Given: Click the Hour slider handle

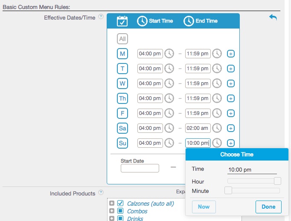Looking at the screenshot, I should pyautogui.click(x=277, y=181).
